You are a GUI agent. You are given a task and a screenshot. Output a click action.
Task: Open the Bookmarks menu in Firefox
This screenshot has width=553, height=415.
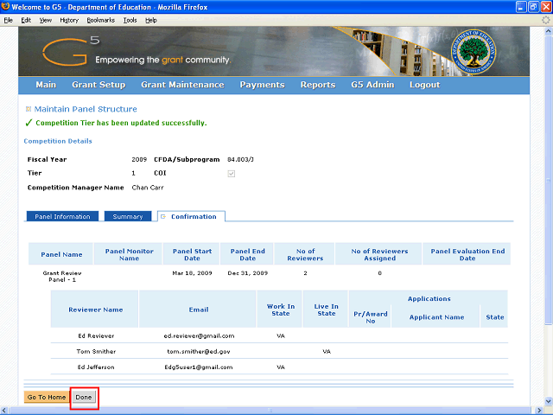[x=100, y=19]
